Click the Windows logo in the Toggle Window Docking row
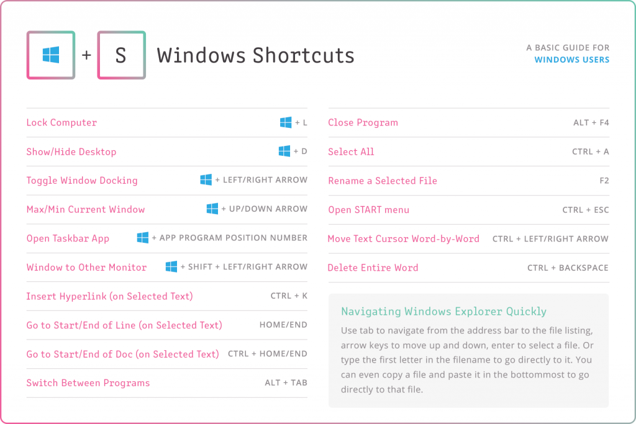The height and width of the screenshot is (424, 636). point(206,179)
